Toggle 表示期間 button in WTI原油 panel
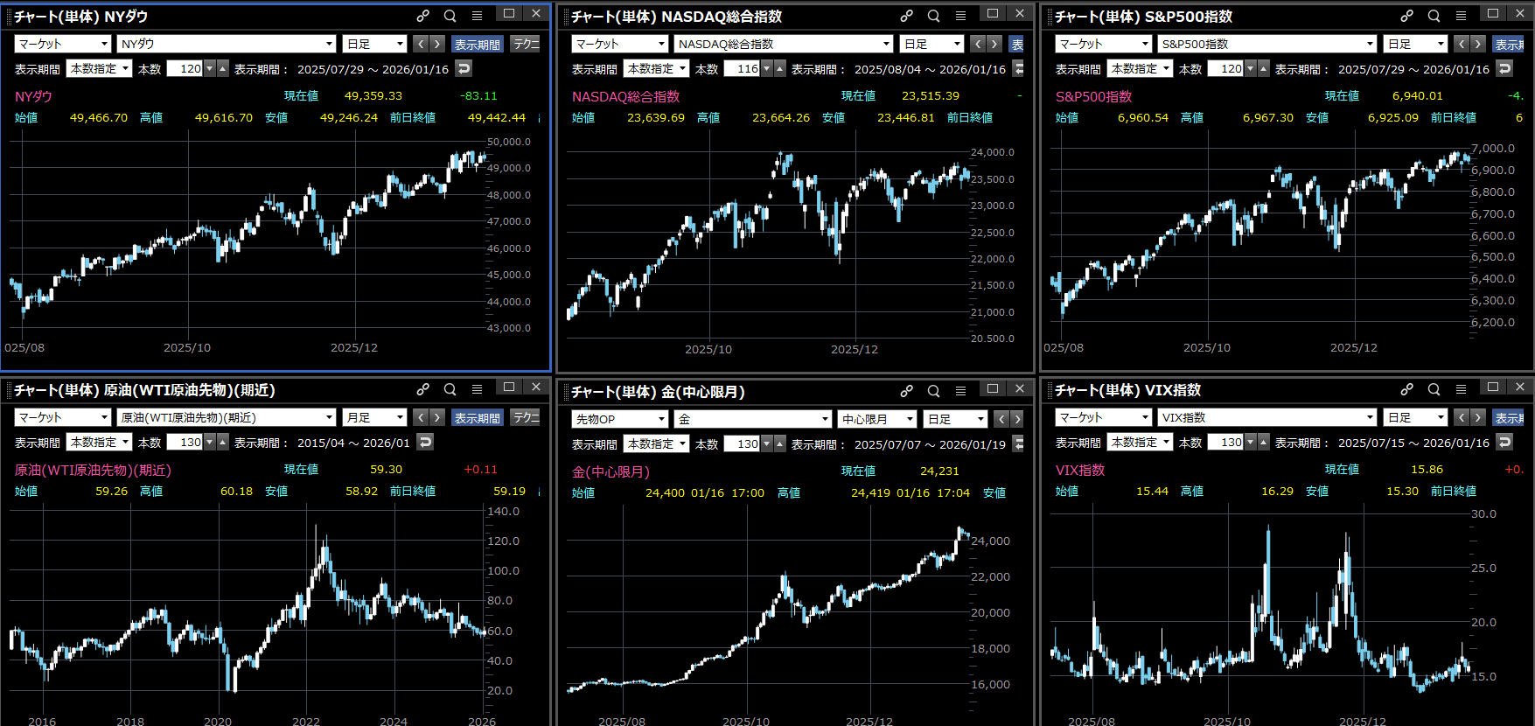Viewport: 1535px width, 726px height. 477,417
